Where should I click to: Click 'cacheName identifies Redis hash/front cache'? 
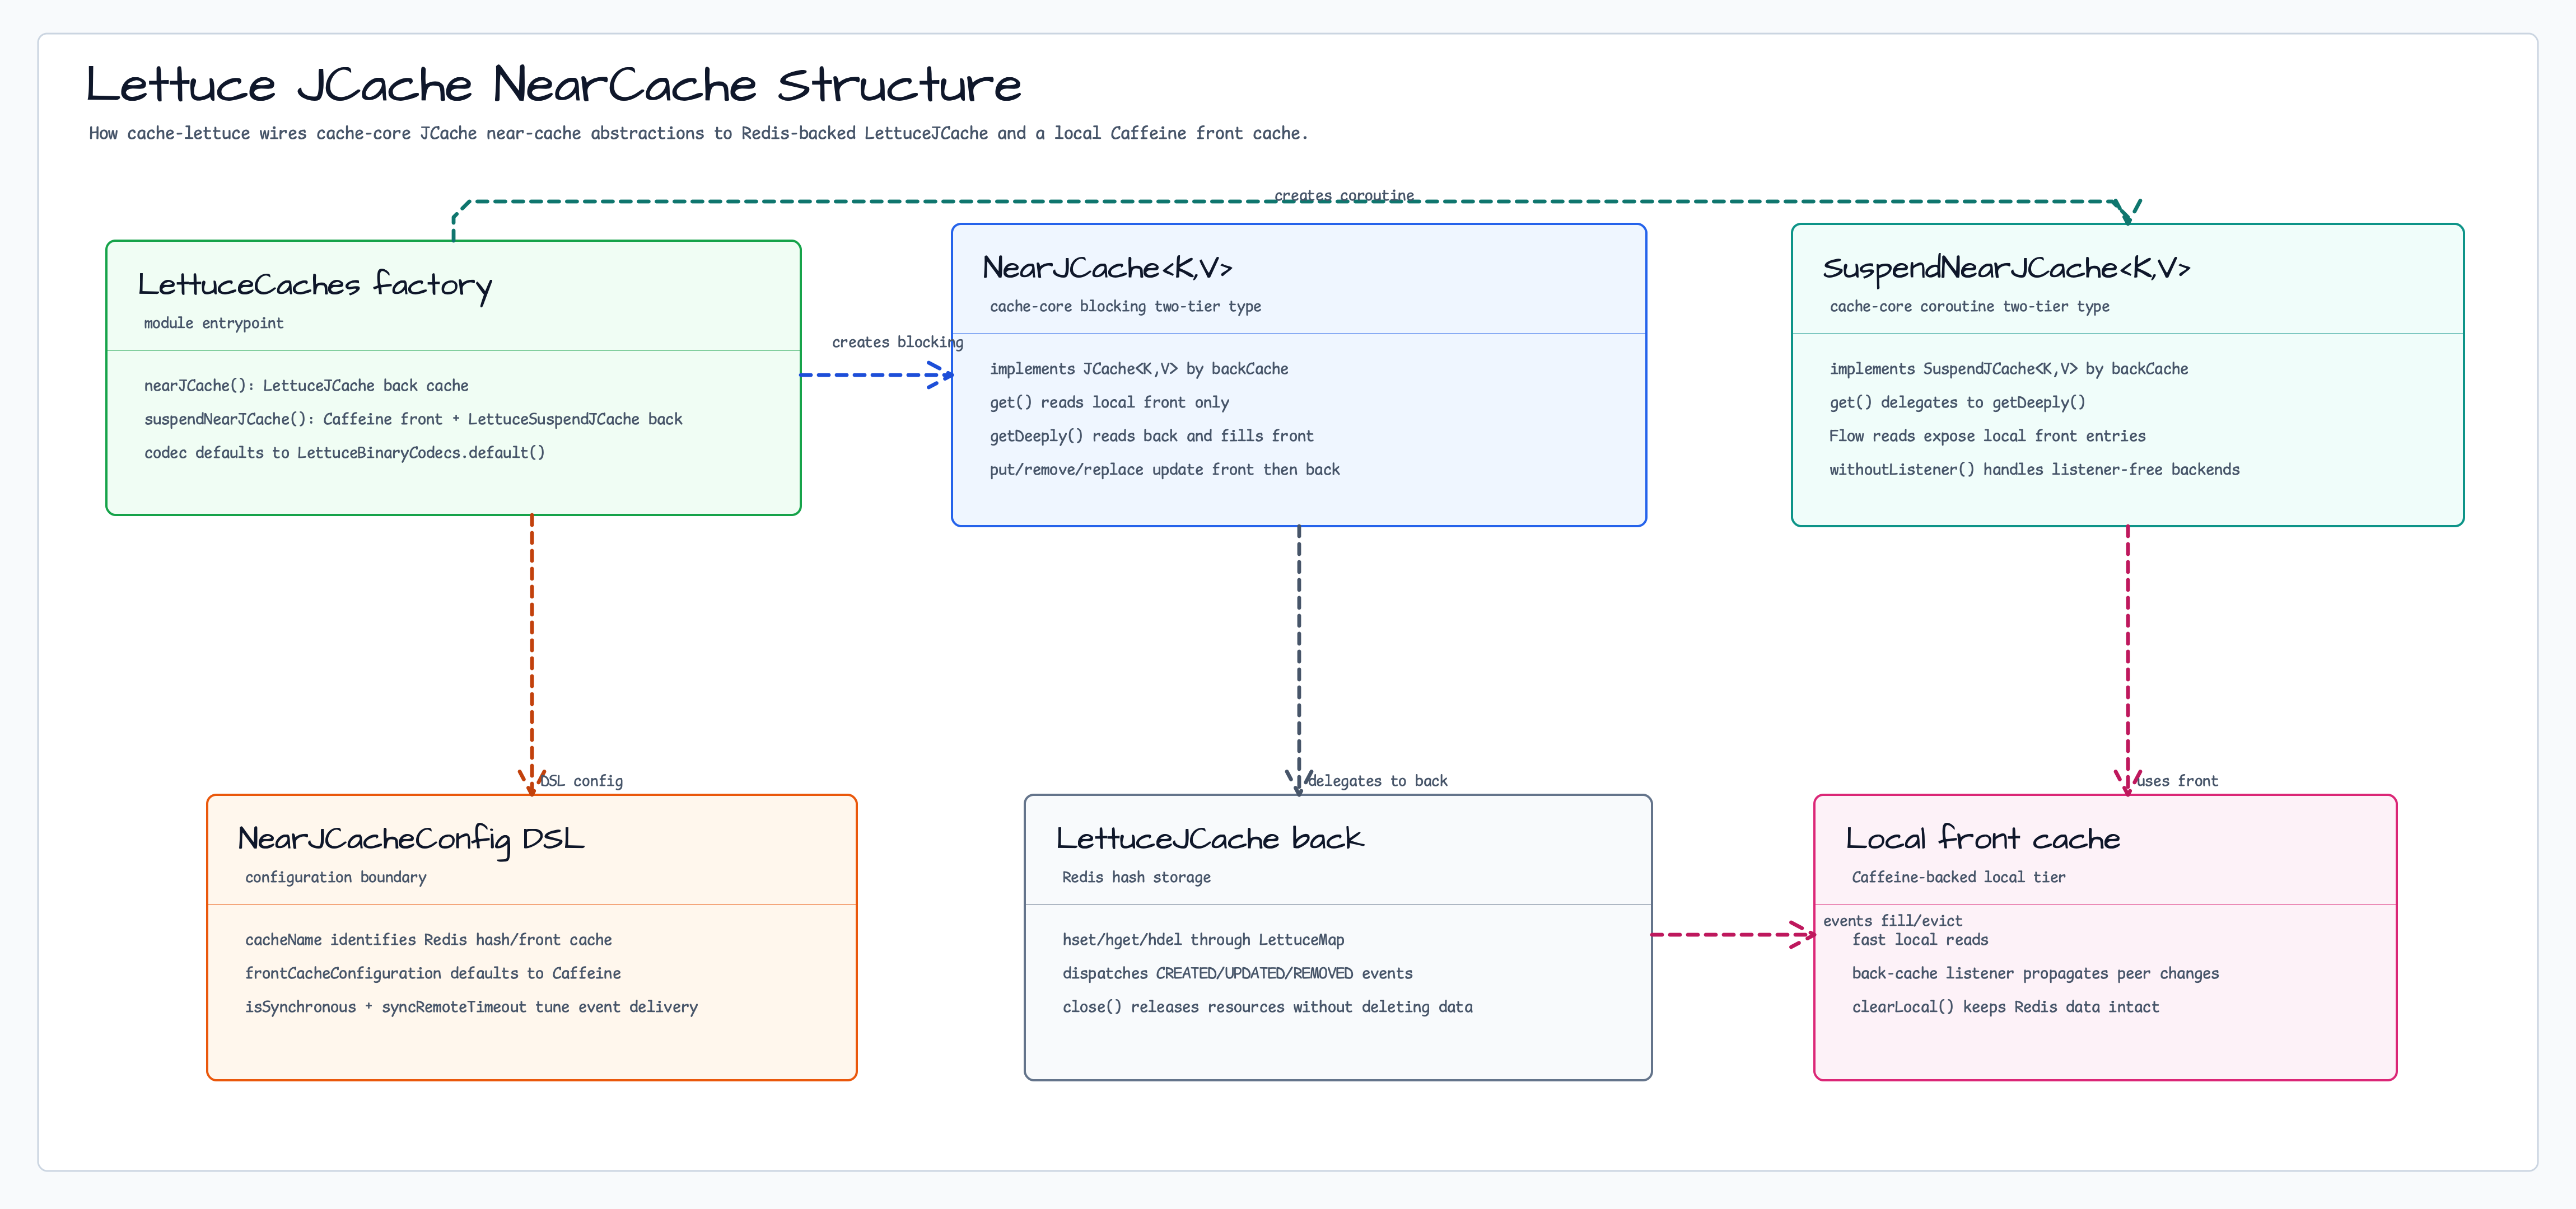pyautogui.click(x=428, y=939)
